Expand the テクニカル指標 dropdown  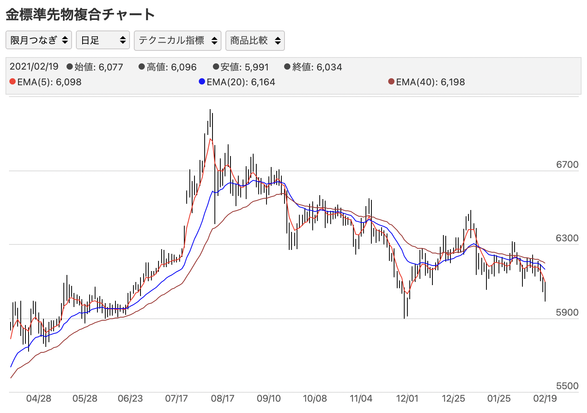coord(178,41)
